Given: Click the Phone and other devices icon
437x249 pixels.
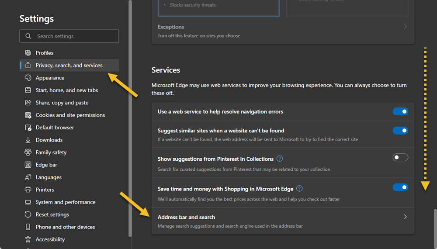Looking at the screenshot, I should (28, 227).
